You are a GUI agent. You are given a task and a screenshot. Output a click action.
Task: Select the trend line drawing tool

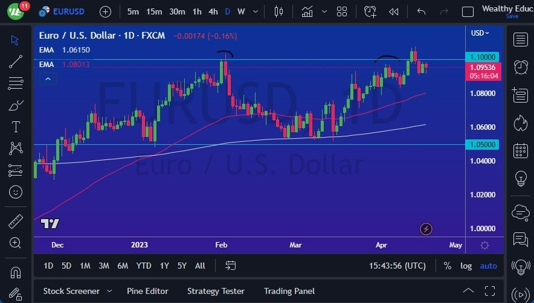click(15, 62)
